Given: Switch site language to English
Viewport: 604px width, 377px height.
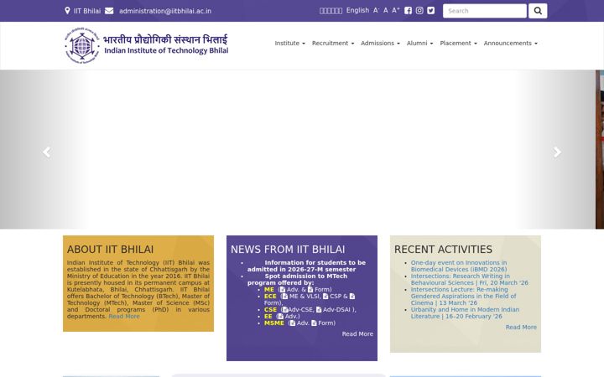Looking at the screenshot, I should click(x=357, y=10).
